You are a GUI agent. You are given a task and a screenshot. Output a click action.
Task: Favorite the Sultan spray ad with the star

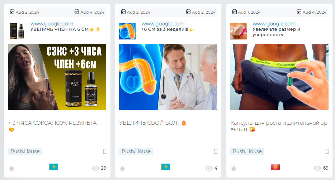coord(12,169)
